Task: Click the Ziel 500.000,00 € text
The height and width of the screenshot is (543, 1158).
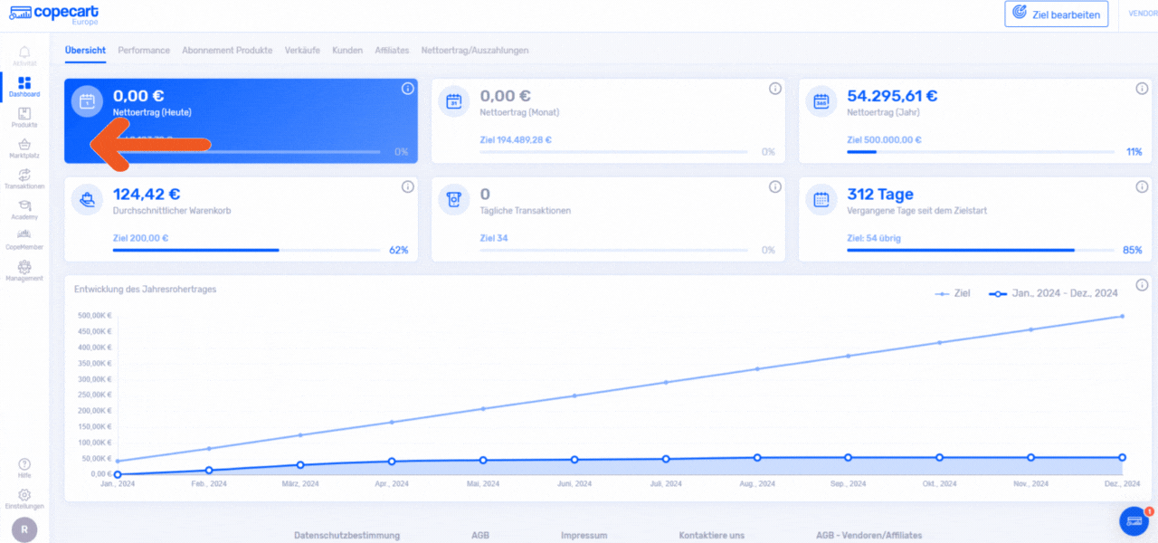Action: (x=884, y=140)
